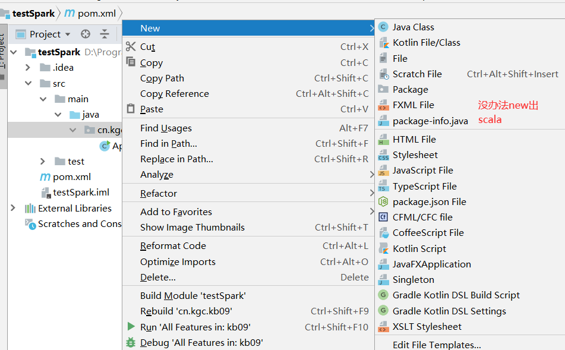This screenshot has width=565, height=350.
Task: Click the Package folder icon in submenu
Action: point(383,89)
